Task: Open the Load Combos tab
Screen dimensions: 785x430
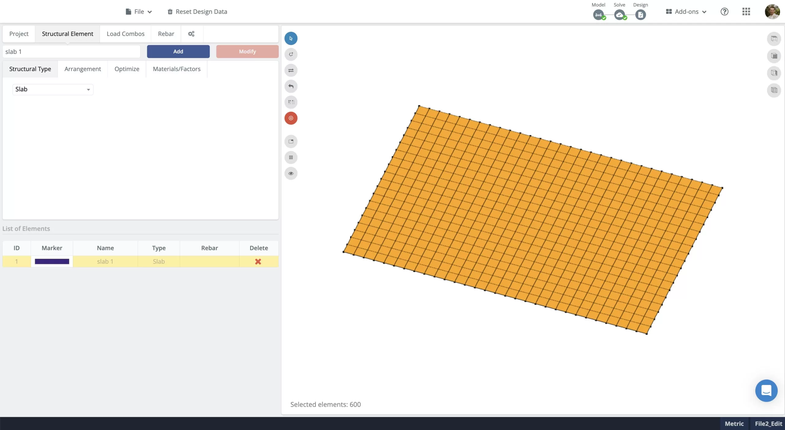Action: [x=125, y=34]
